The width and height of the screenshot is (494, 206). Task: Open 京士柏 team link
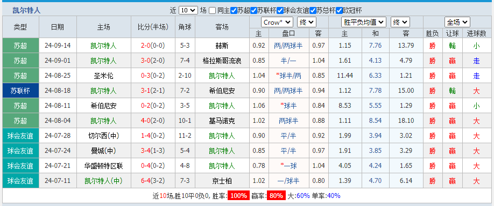pos(222,181)
